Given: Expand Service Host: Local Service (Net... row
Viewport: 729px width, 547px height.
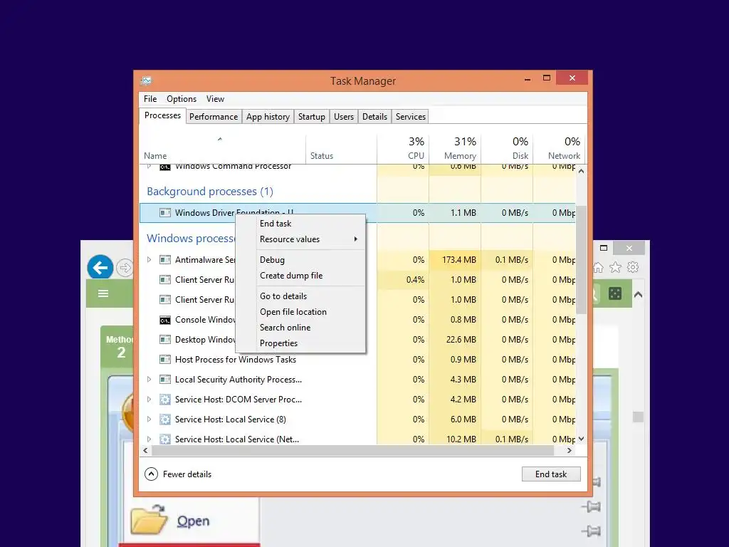Looking at the screenshot, I should coord(150,439).
